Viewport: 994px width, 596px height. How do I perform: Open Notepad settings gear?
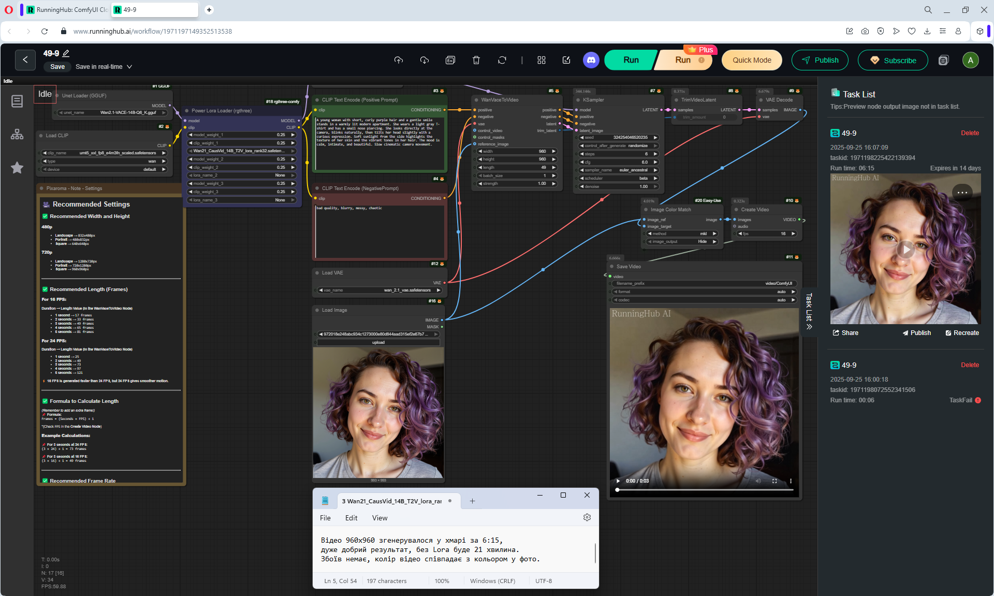click(x=587, y=518)
